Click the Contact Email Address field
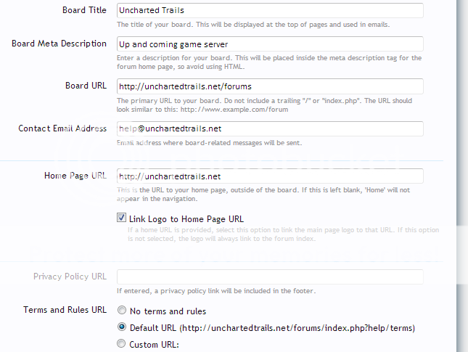 270,128
